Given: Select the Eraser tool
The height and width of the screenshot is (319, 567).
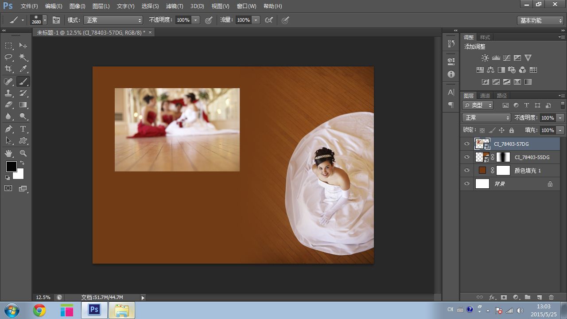Looking at the screenshot, I should 8,105.
